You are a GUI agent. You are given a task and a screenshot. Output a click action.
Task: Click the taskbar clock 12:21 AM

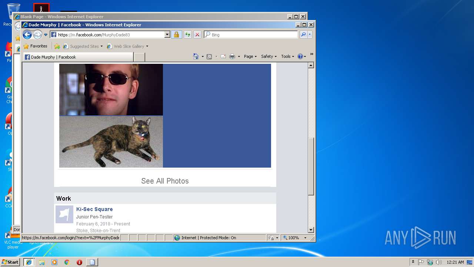[455, 262]
